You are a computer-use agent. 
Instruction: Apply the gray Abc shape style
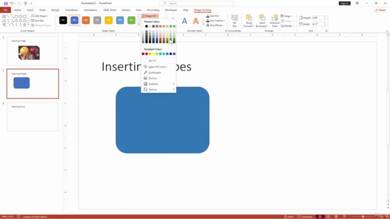click(x=97, y=20)
